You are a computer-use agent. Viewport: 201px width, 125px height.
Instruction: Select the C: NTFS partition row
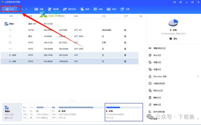tap(69, 43)
